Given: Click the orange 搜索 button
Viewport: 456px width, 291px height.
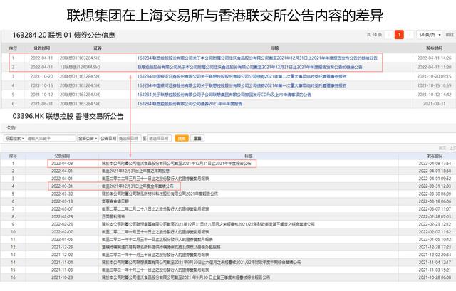Looking at the screenshot, I should pos(182,138).
